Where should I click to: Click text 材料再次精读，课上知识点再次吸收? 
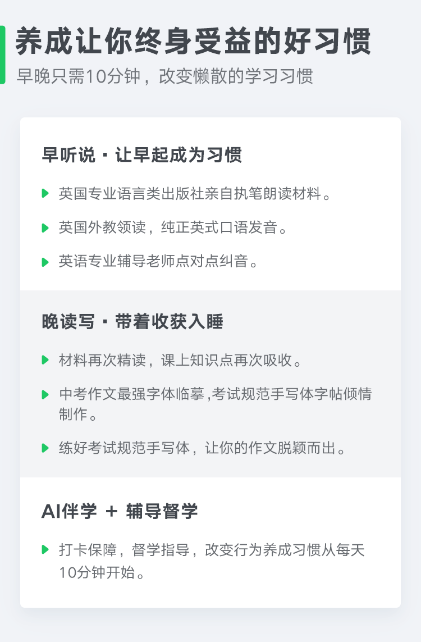(176, 360)
